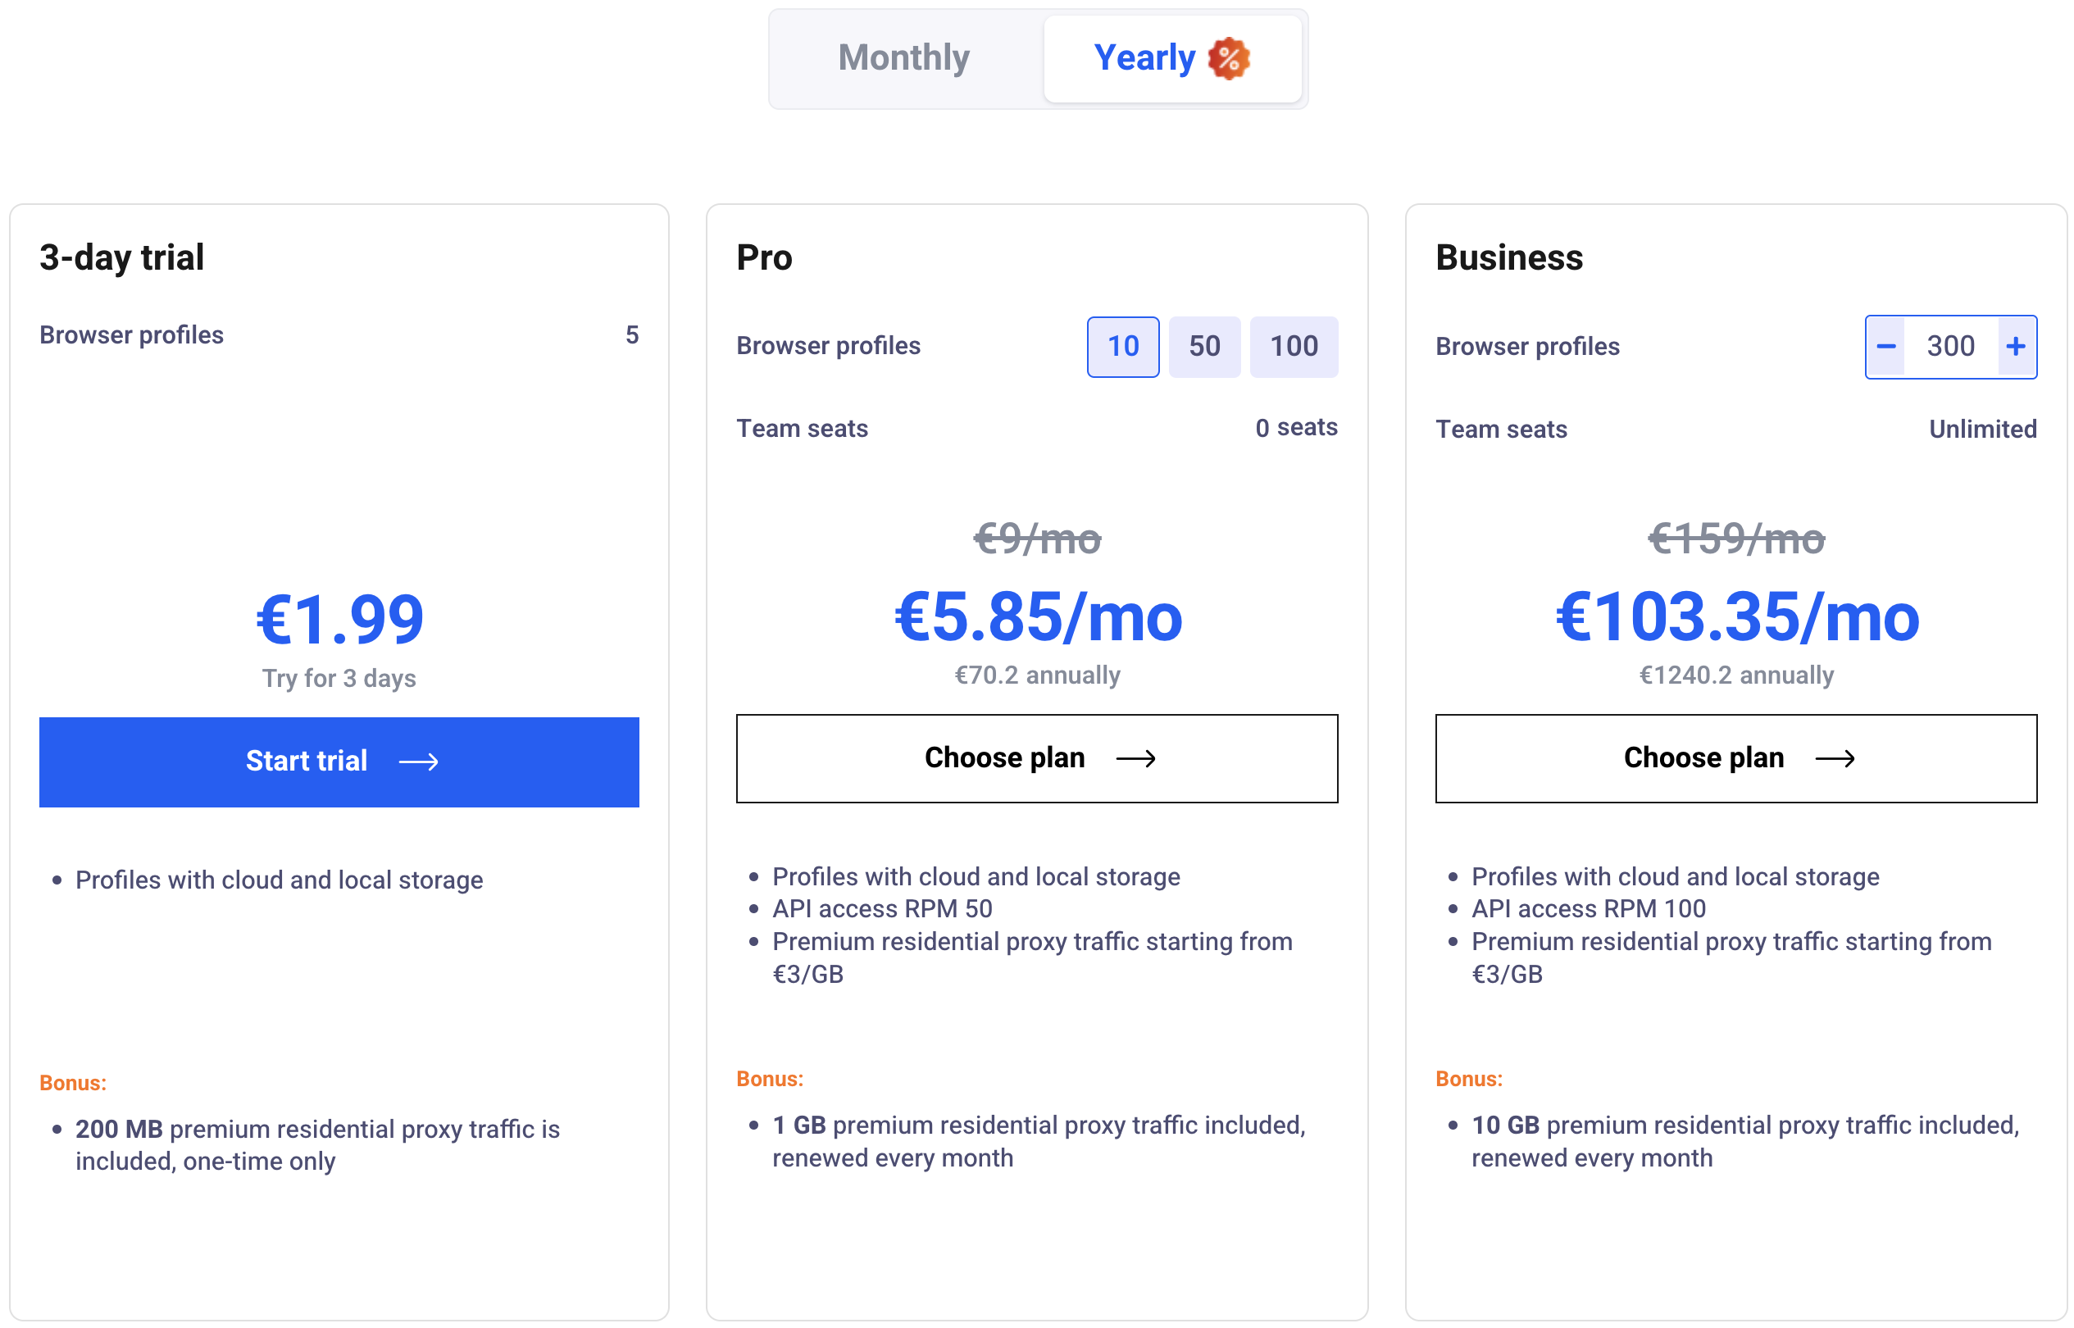Click the €103.35/mo Business price
Viewport: 2074px width, 1328px height.
pyautogui.click(x=1735, y=616)
